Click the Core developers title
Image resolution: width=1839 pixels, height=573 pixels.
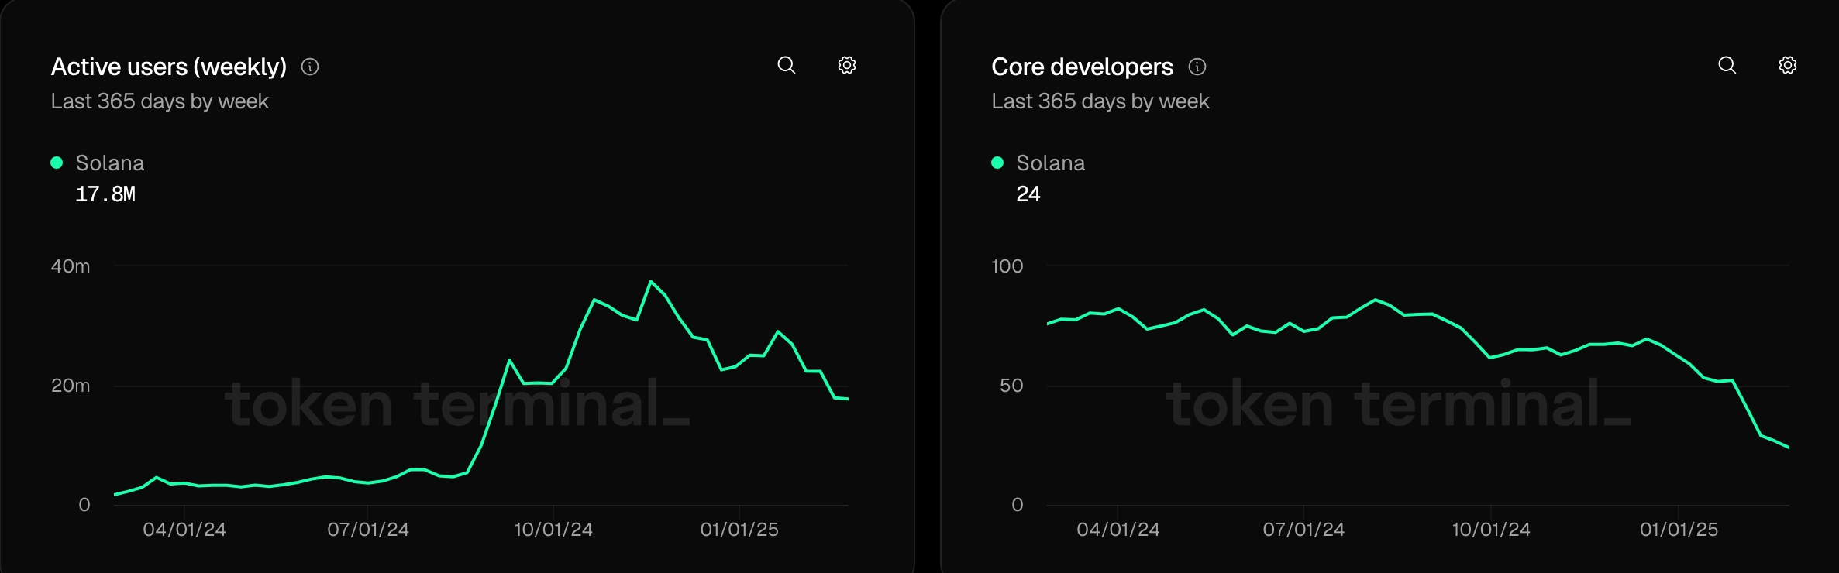(1083, 67)
